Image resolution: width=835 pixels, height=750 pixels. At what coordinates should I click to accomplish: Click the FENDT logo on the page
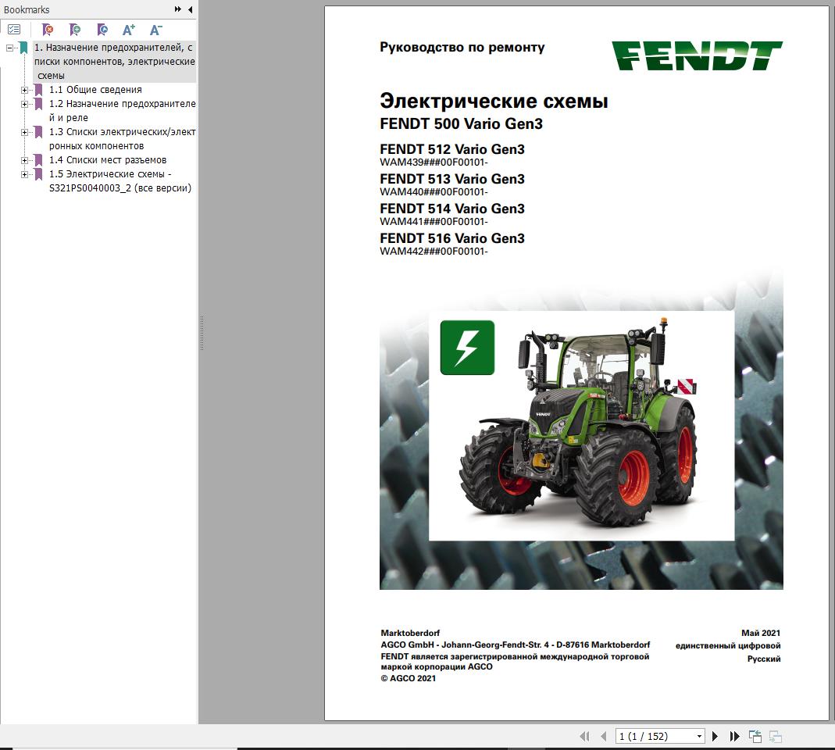click(697, 55)
